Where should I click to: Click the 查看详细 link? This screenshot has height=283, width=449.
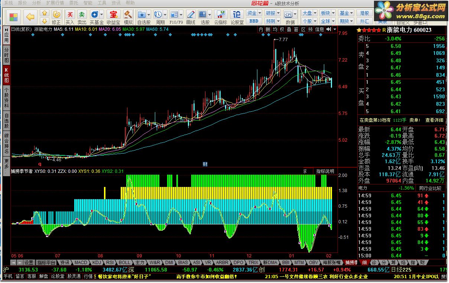coord(434,120)
